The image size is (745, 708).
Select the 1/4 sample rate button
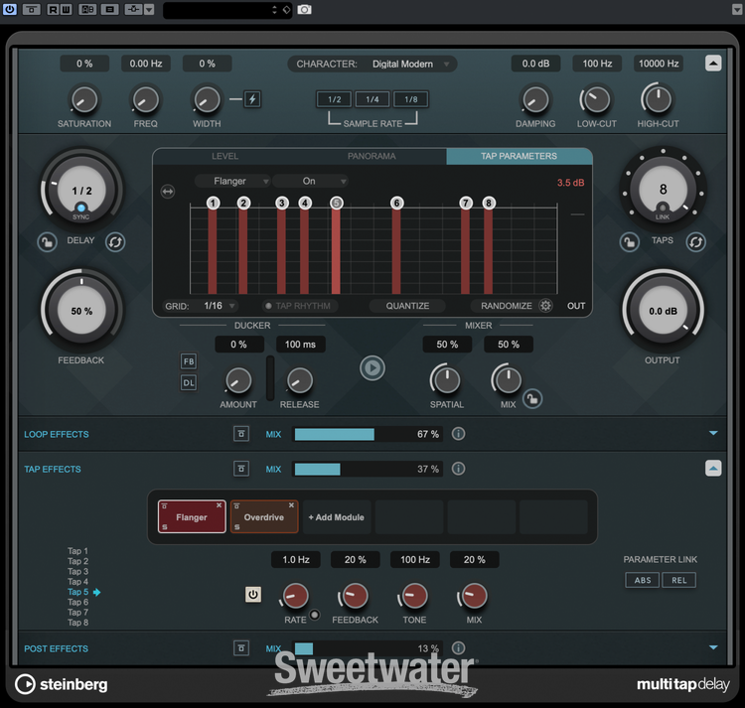click(x=372, y=99)
